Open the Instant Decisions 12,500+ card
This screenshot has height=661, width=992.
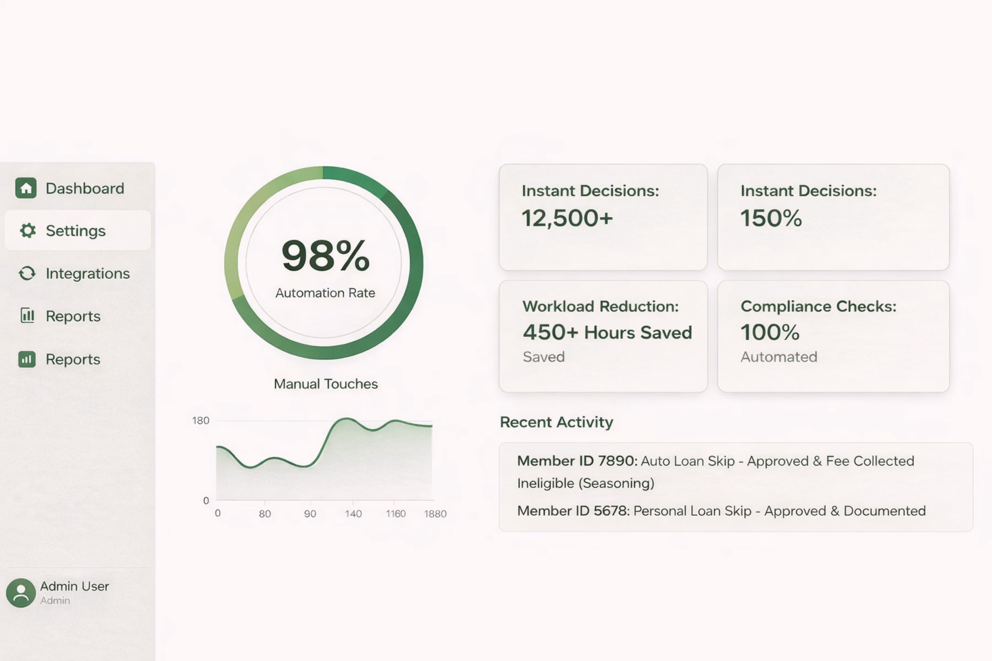pyautogui.click(x=603, y=217)
